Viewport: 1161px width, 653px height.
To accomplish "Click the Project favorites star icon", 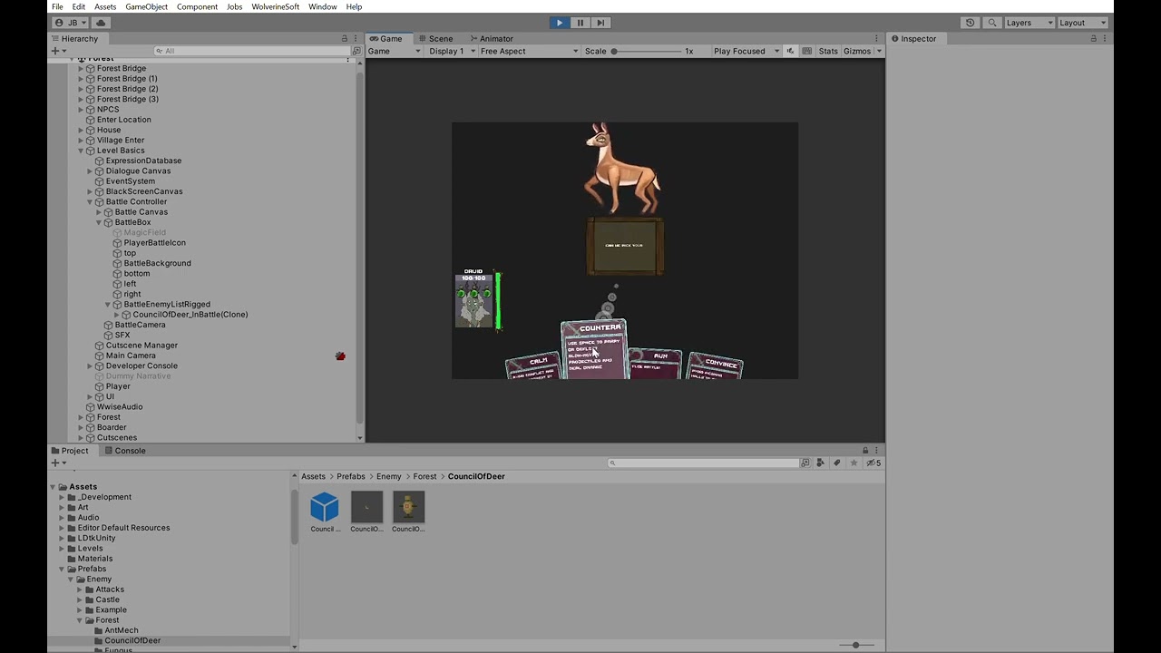I will click(854, 463).
